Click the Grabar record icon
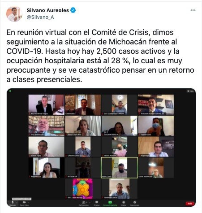 [124, 202]
